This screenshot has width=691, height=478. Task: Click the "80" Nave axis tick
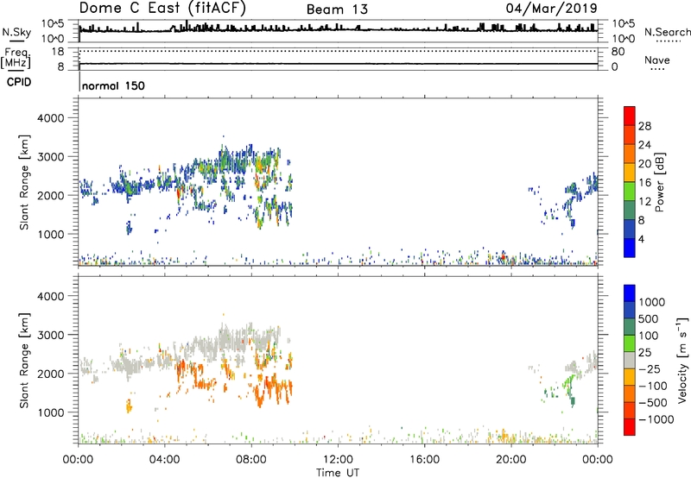(618, 52)
